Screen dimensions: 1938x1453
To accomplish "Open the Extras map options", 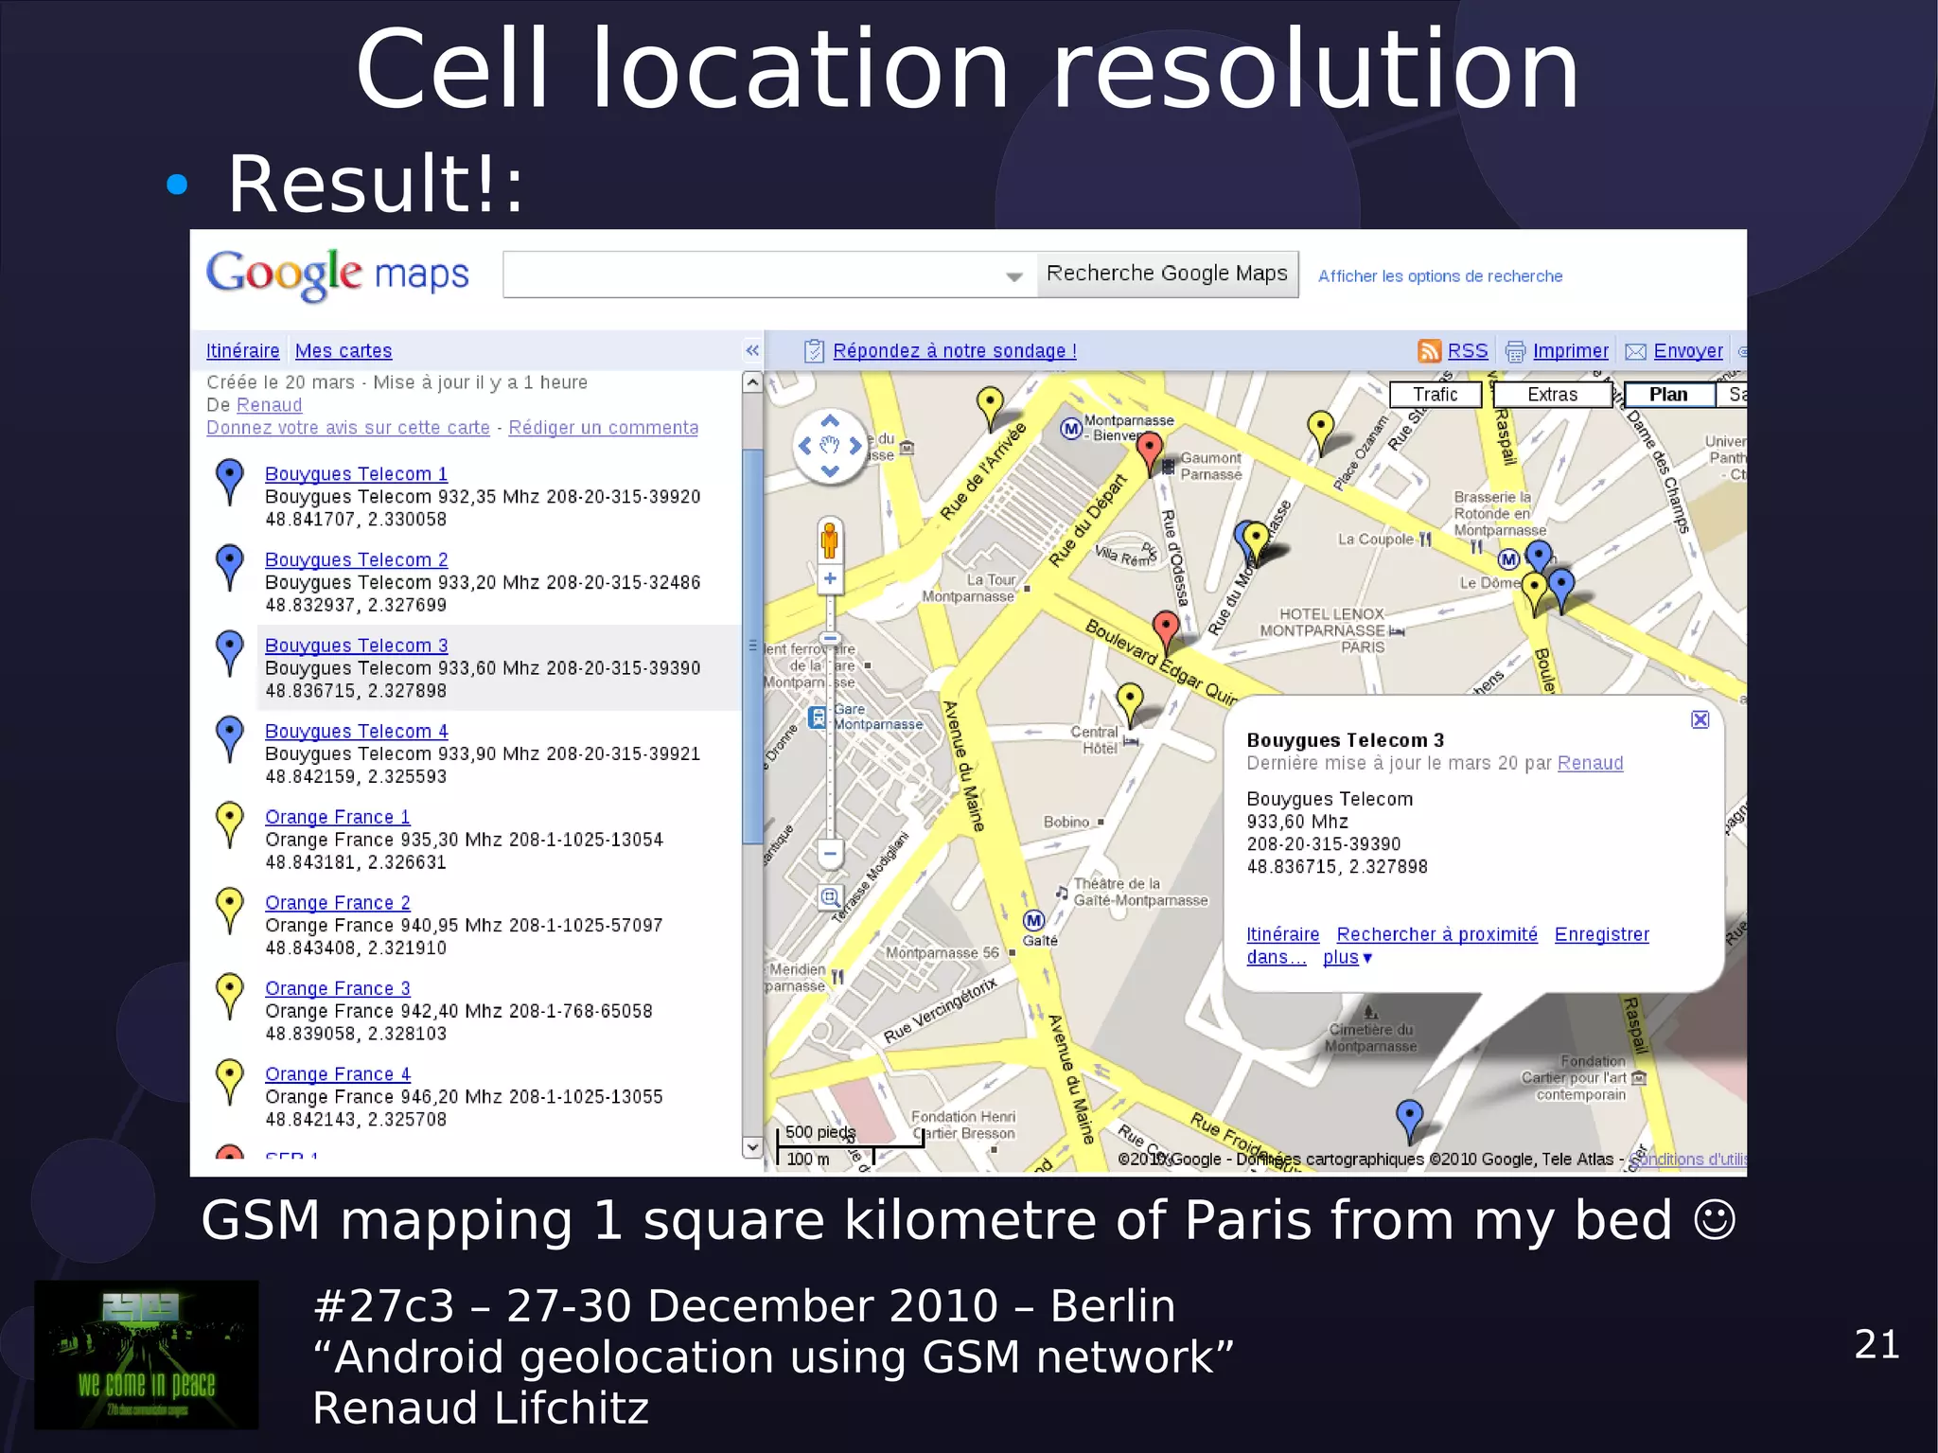I will click(1552, 395).
